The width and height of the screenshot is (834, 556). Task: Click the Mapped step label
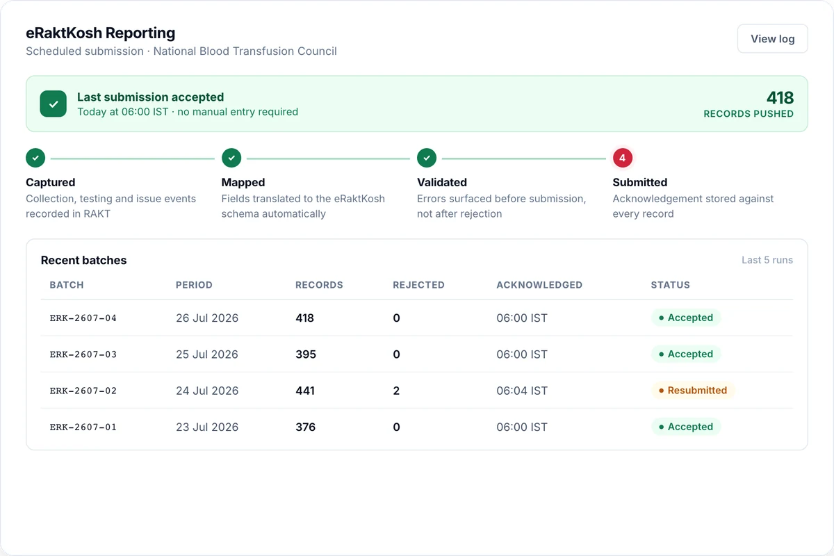(x=243, y=182)
